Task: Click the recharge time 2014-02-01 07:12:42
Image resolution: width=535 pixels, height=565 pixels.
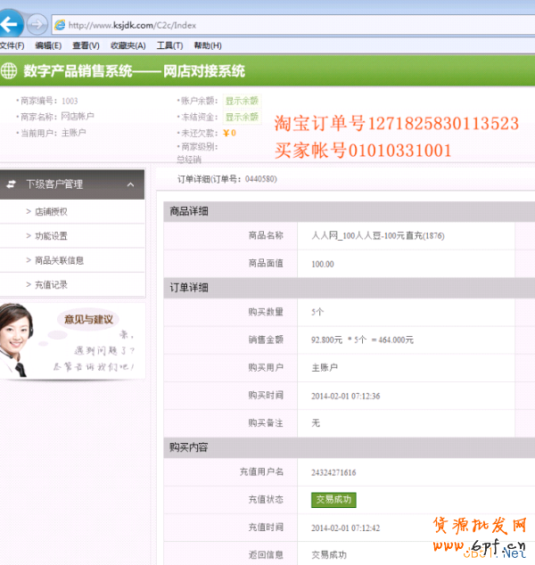Action: [x=345, y=528]
